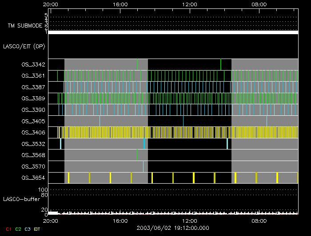311x236 pixels.
Task: Click the 08:00 tick label on bottom axis
Action: (259, 220)
